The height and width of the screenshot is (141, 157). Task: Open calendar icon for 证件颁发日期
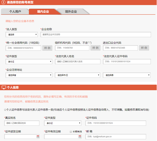[38, 137]
